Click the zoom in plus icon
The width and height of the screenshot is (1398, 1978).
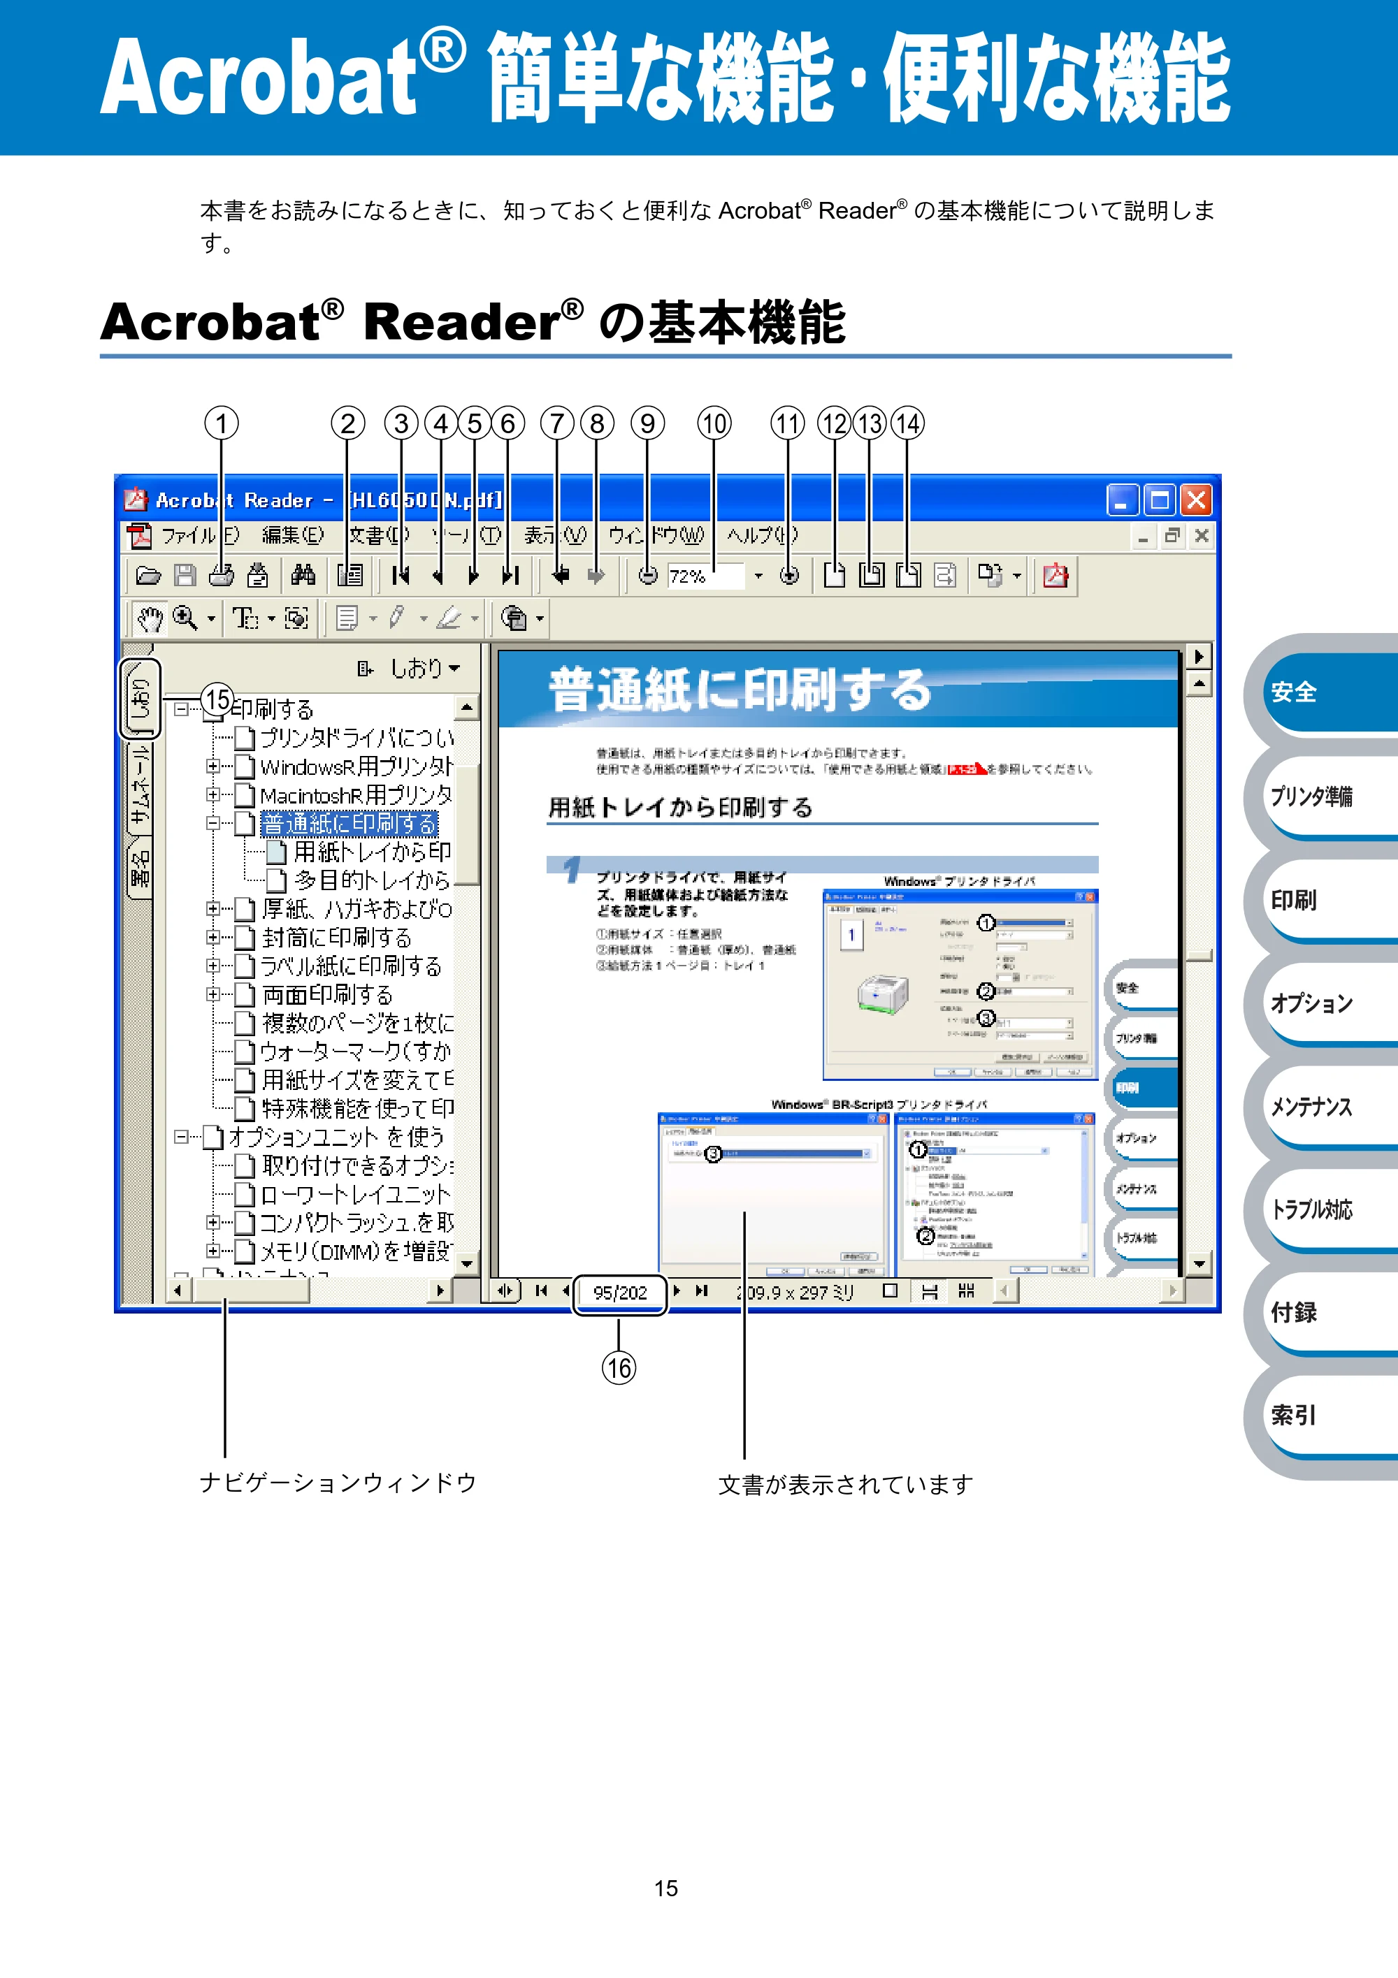(788, 576)
